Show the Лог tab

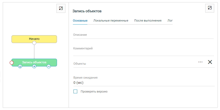pyautogui.click(x=170, y=21)
